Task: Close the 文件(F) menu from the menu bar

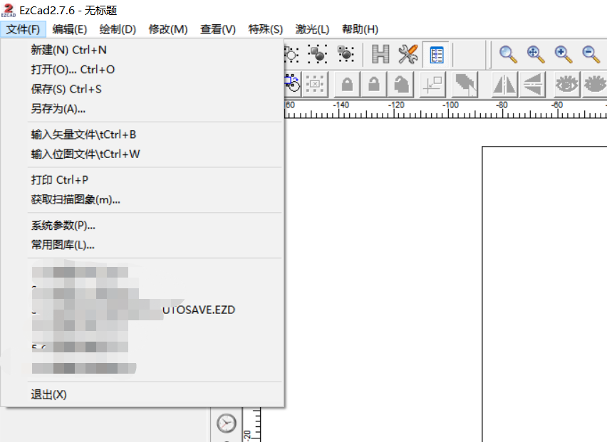Action: coord(23,29)
